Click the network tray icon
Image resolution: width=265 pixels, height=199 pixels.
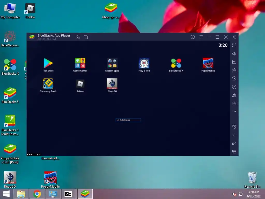tap(241, 194)
